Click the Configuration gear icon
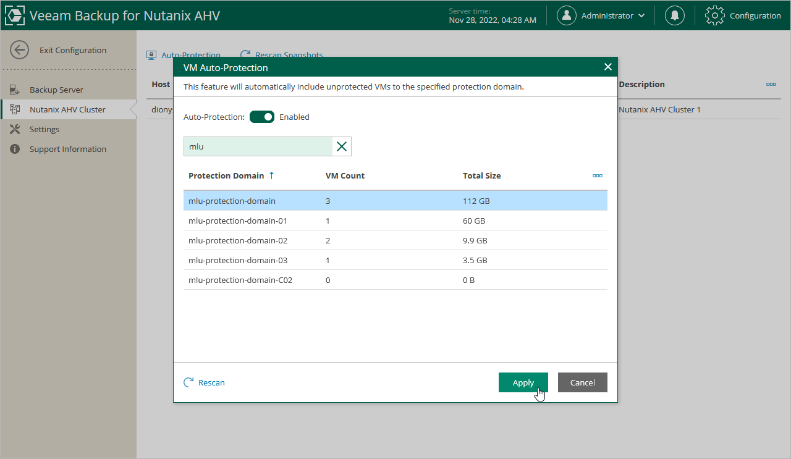This screenshot has height=459, width=791. (715, 15)
